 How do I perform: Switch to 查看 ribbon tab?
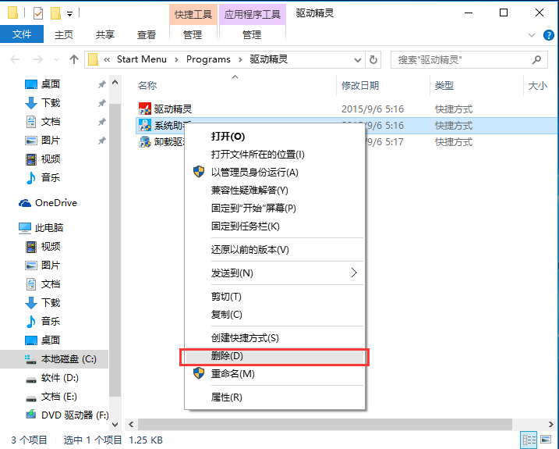[147, 34]
